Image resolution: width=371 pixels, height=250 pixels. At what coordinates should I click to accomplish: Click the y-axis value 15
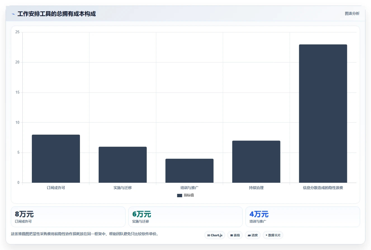(x=17, y=92)
